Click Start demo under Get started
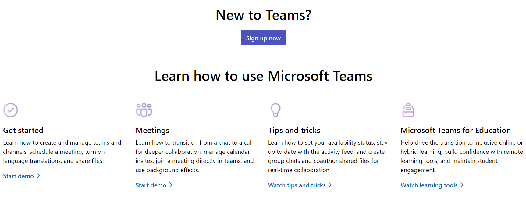526x212 pixels. click(18, 176)
